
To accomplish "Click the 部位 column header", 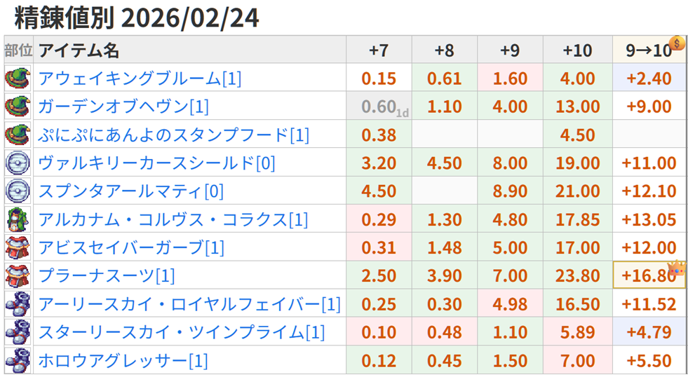I will coord(18,50).
